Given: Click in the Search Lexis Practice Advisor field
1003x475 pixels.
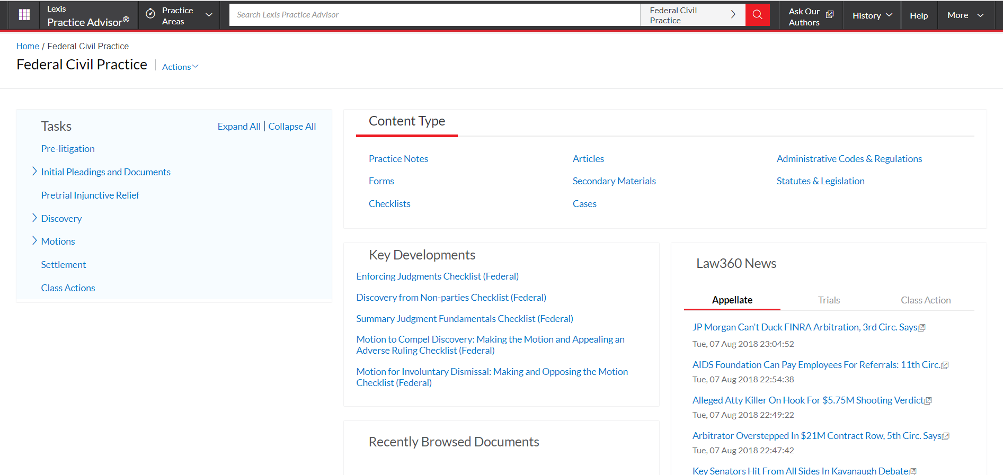Looking at the screenshot, I should click(434, 15).
